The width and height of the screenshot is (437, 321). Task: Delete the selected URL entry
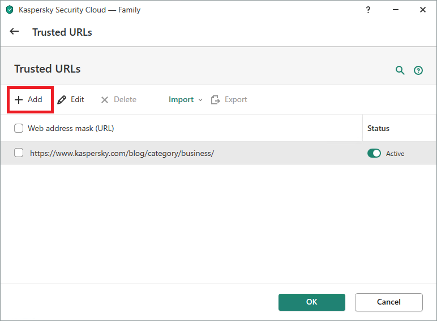pyautogui.click(x=118, y=99)
